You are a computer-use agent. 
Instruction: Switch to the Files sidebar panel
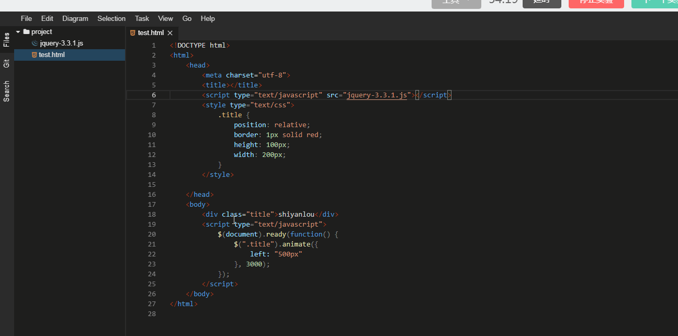[x=7, y=40]
